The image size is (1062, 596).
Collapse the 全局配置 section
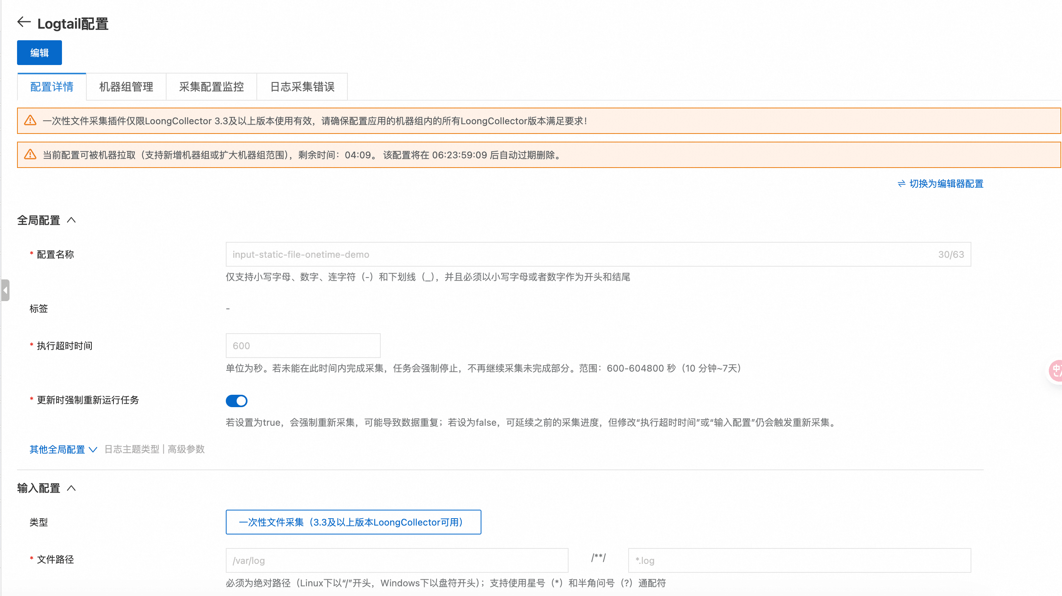[71, 220]
